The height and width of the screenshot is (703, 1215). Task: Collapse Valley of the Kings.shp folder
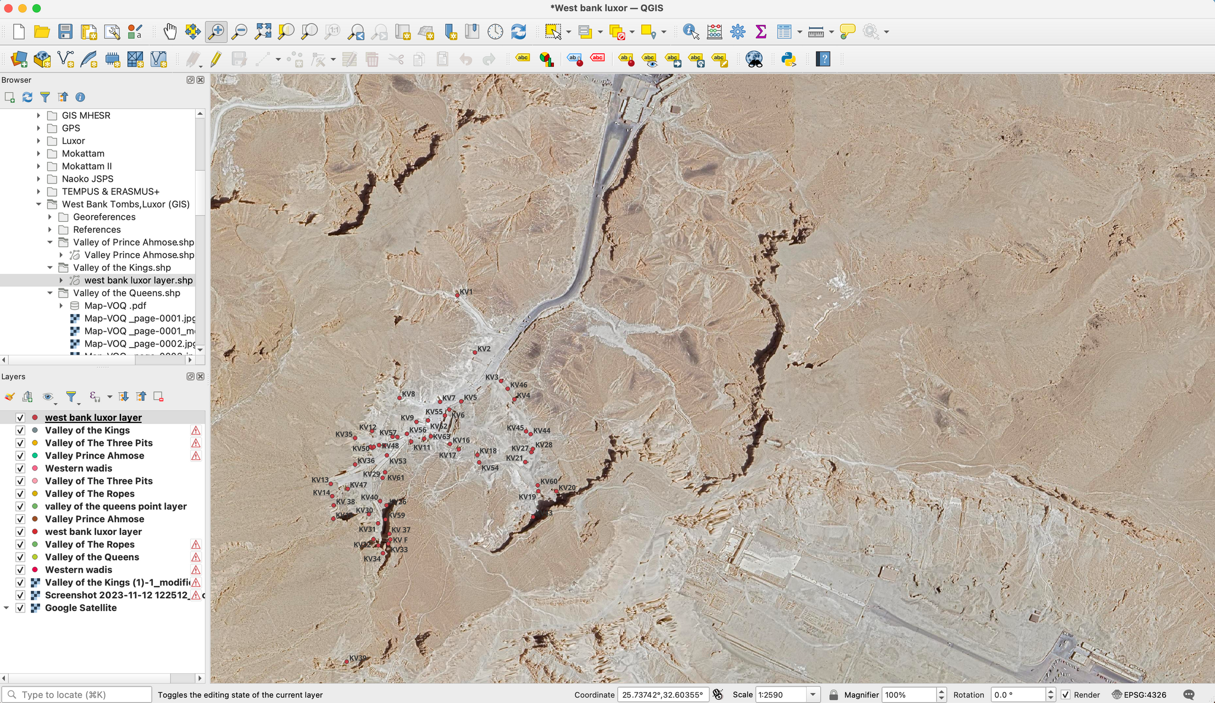coord(50,267)
